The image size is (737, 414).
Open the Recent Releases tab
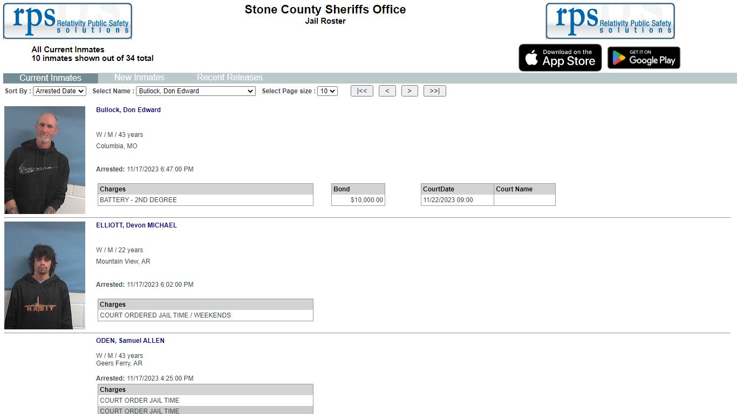[x=229, y=78]
